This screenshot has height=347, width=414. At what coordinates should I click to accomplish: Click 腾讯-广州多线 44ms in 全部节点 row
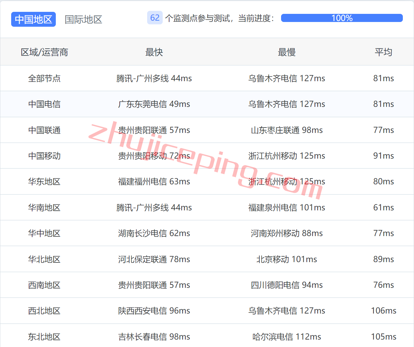click(x=154, y=78)
